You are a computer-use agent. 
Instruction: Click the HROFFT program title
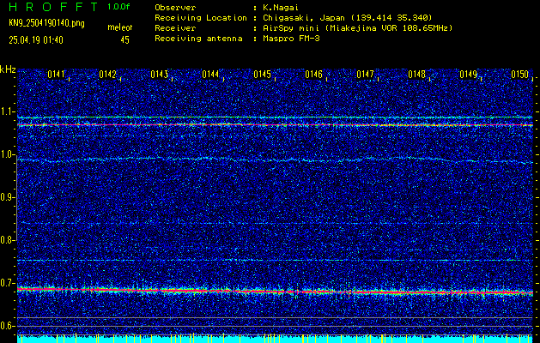point(53,7)
